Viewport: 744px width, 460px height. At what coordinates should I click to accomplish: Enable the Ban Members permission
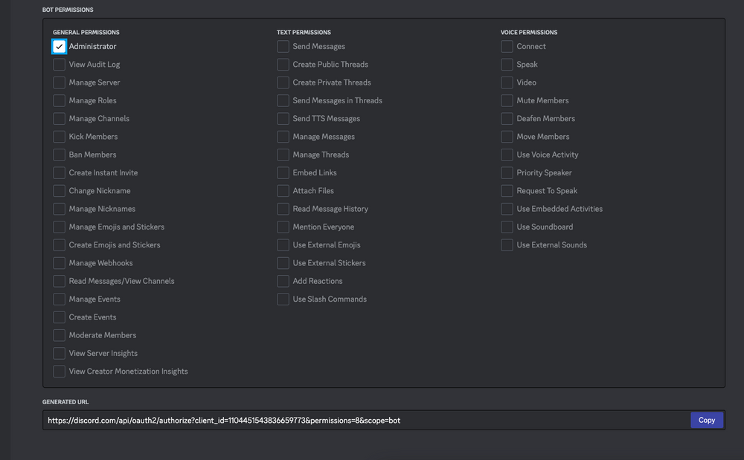(59, 154)
